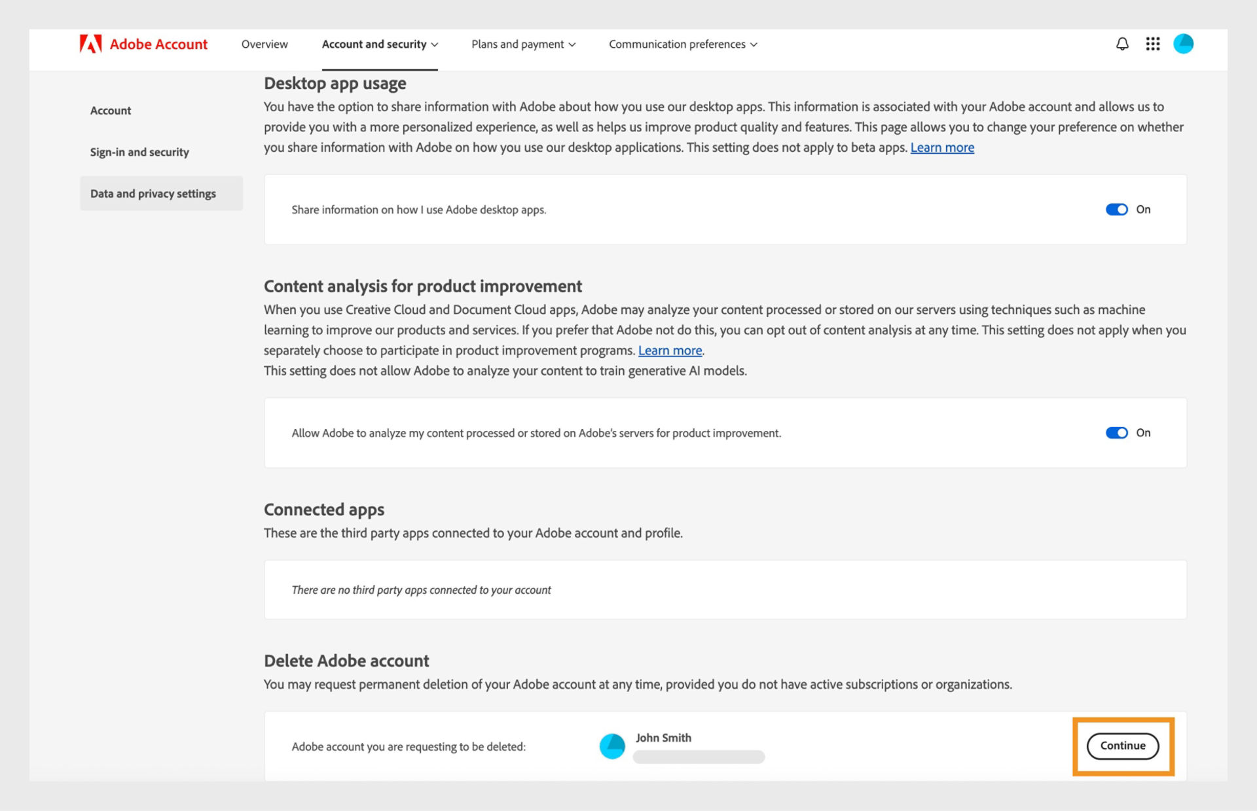
Task: Open the profile avatar menu
Action: click(1184, 44)
